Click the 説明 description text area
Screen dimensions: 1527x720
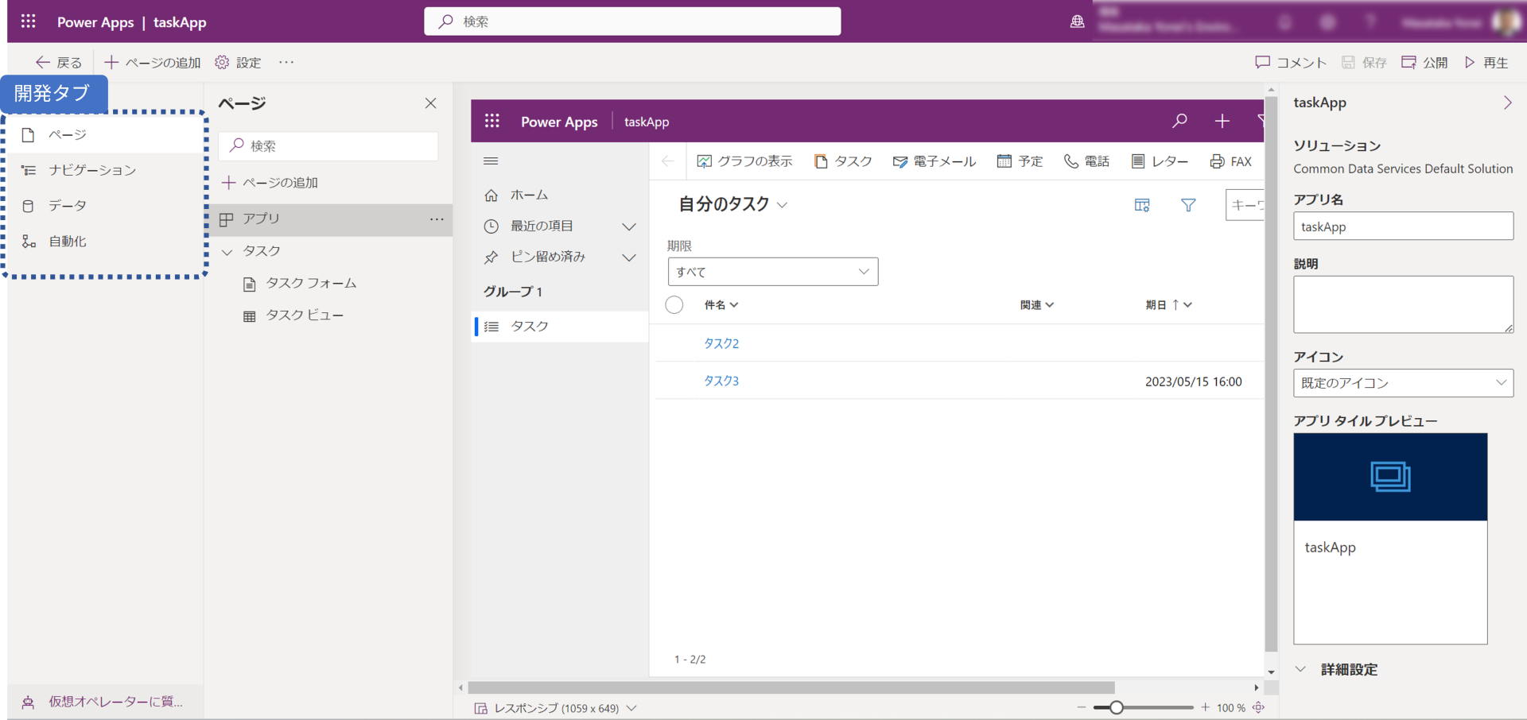[x=1403, y=304]
